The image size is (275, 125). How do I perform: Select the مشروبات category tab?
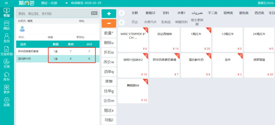pyautogui.click(x=197, y=13)
